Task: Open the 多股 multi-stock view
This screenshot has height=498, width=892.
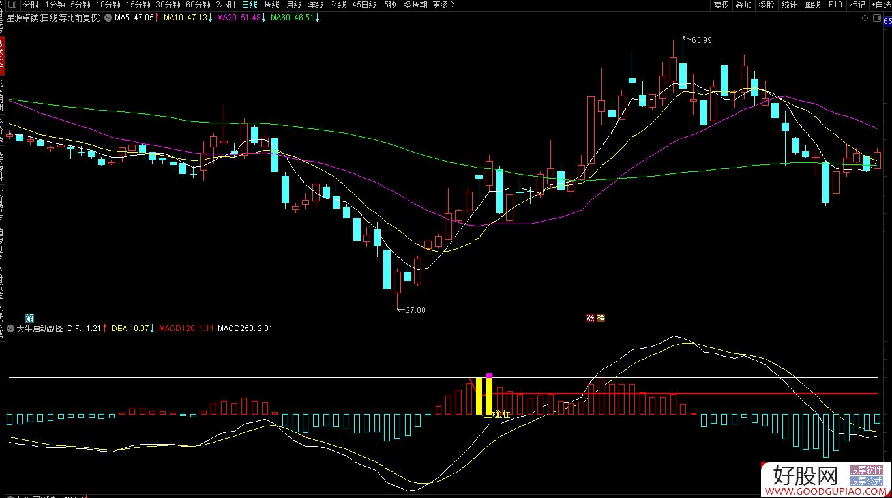Action: pos(766,5)
